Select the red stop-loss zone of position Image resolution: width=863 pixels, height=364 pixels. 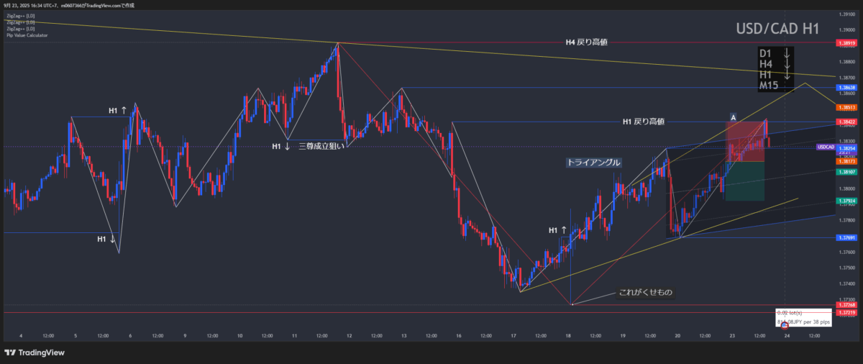click(x=744, y=140)
